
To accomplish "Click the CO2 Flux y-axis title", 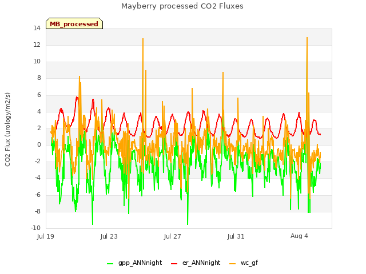I will tap(7, 130).
